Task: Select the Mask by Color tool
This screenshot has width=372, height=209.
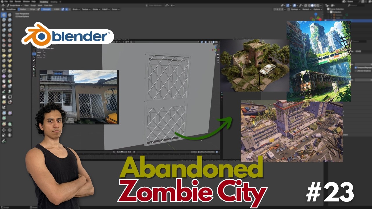Action: (x=10, y=124)
